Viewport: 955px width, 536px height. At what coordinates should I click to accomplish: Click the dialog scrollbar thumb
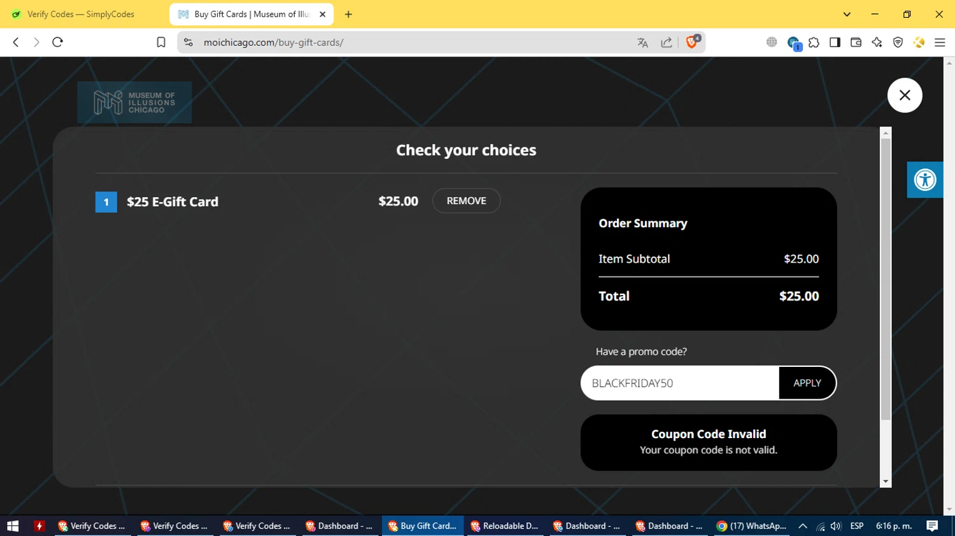point(886,278)
